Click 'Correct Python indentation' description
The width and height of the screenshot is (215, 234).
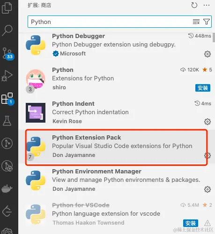(x=90, y=112)
